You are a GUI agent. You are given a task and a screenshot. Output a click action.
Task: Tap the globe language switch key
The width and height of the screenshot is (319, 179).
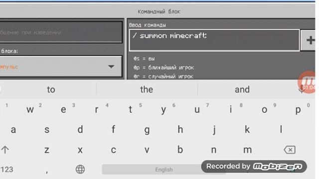point(80,169)
